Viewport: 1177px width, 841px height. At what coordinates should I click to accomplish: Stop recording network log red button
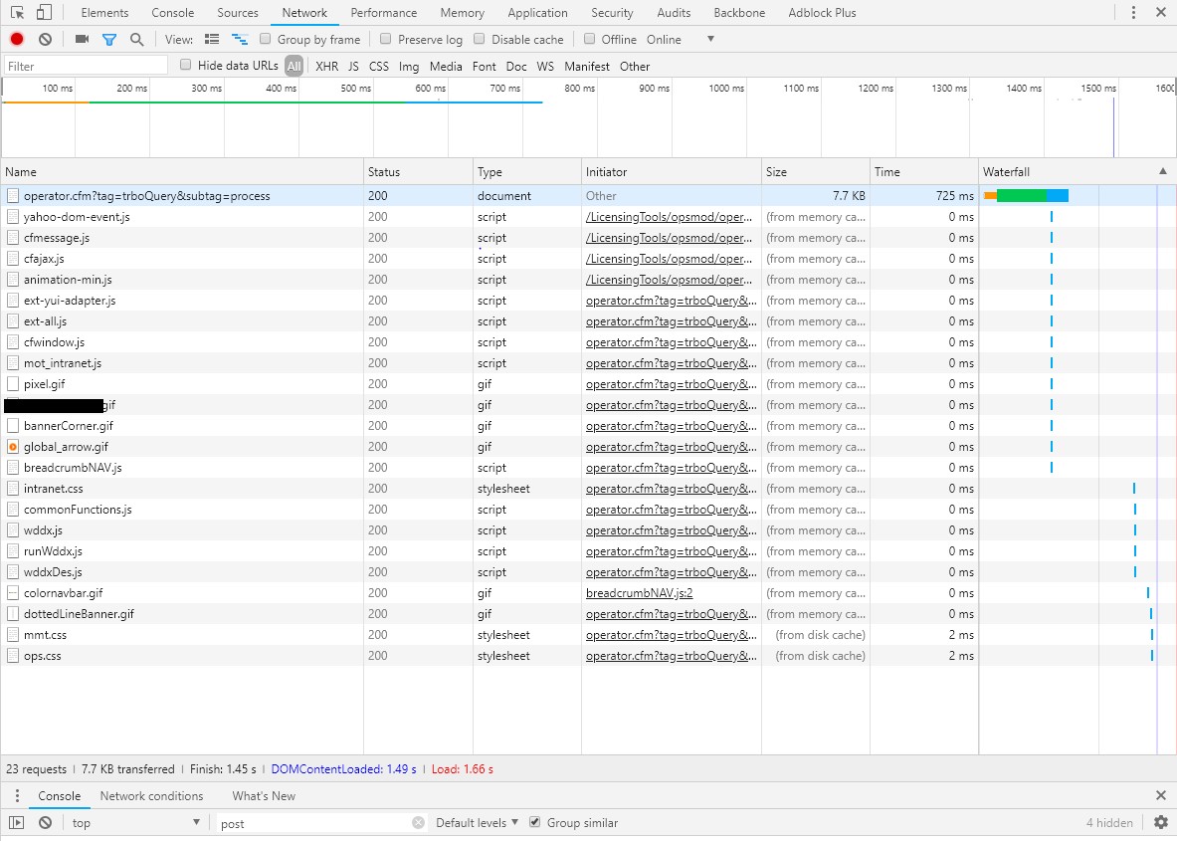17,39
